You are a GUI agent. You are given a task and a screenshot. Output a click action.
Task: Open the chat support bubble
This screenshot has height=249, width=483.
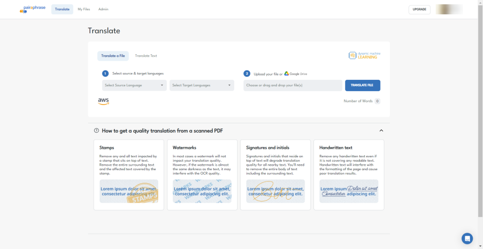[467, 238]
